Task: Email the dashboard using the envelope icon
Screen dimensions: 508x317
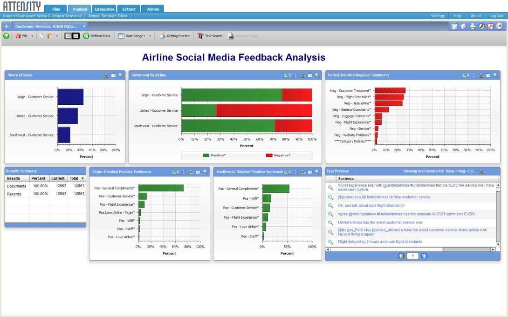Action: pyautogui.click(x=463, y=27)
